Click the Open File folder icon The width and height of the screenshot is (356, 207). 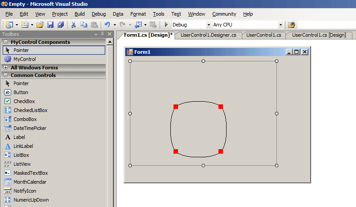(40, 25)
